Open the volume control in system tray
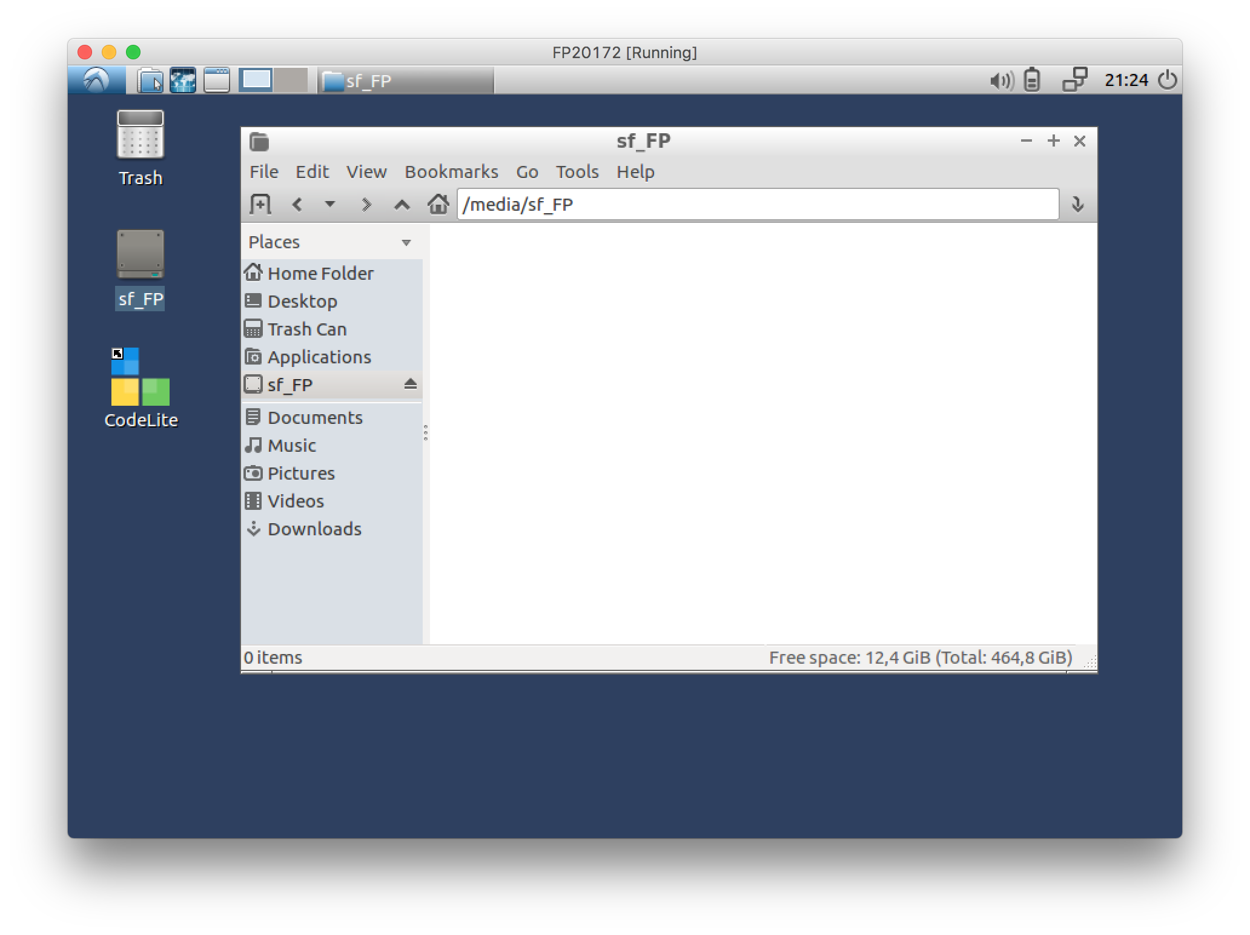 [x=1001, y=80]
